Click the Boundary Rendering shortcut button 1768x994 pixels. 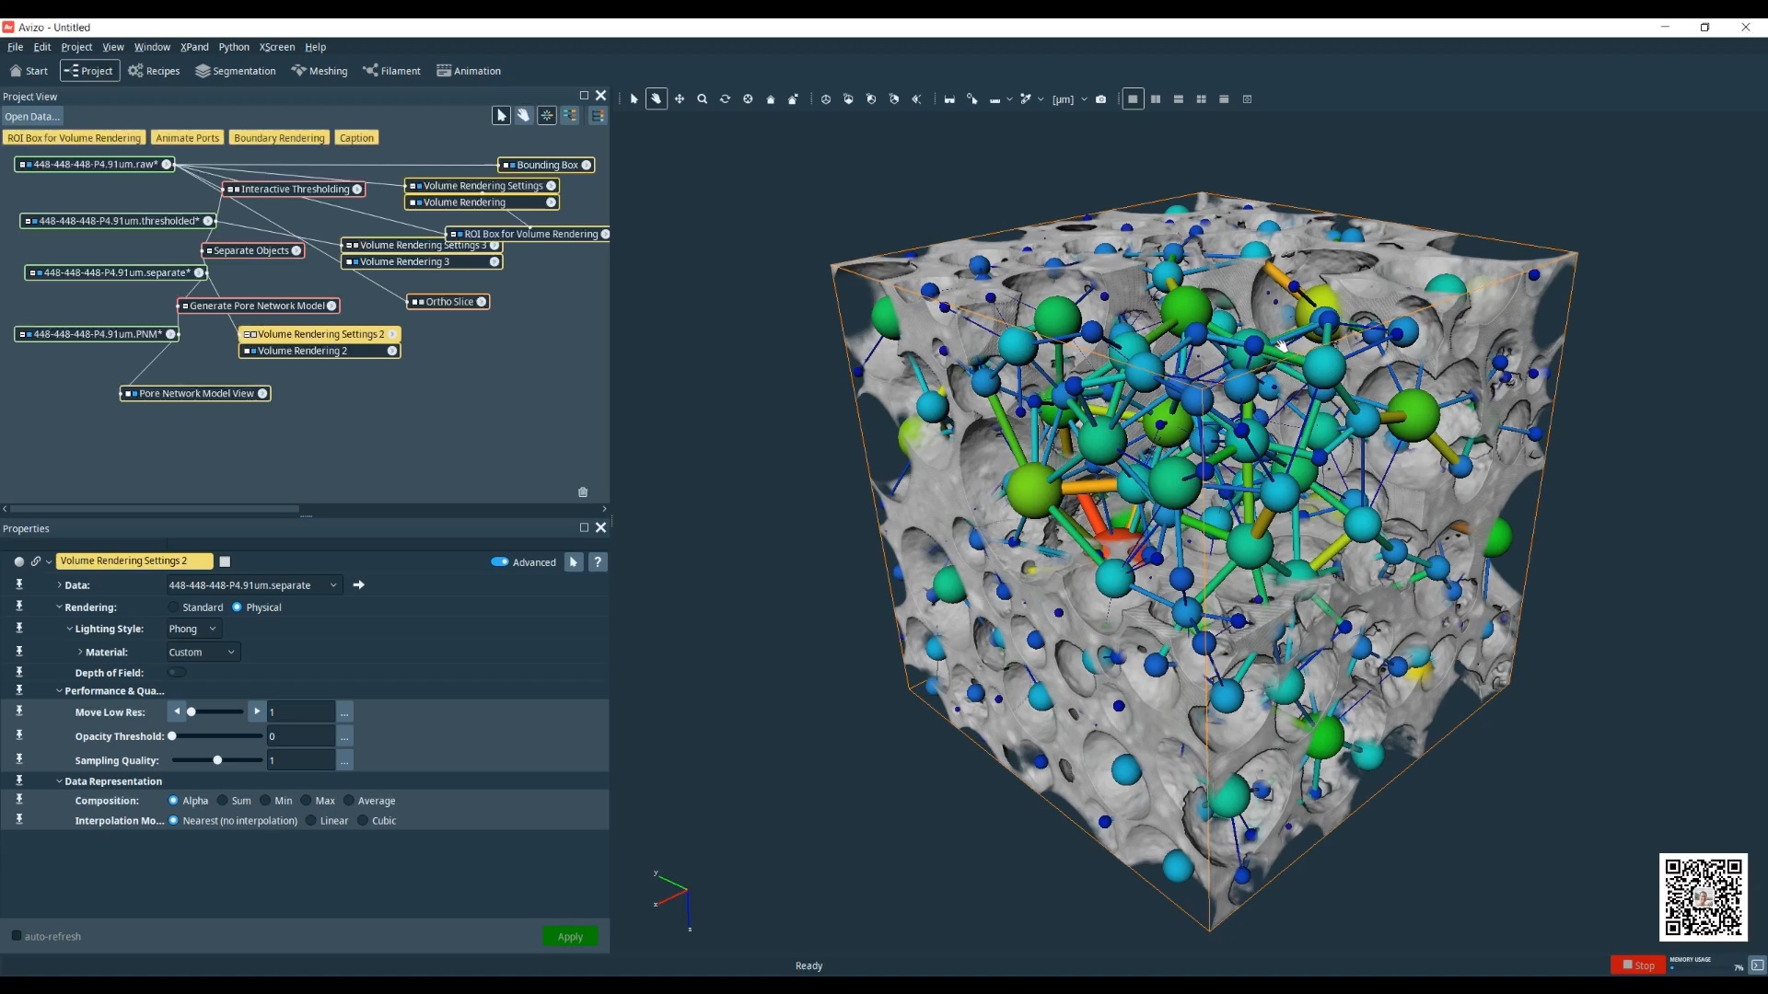pyautogui.click(x=279, y=138)
